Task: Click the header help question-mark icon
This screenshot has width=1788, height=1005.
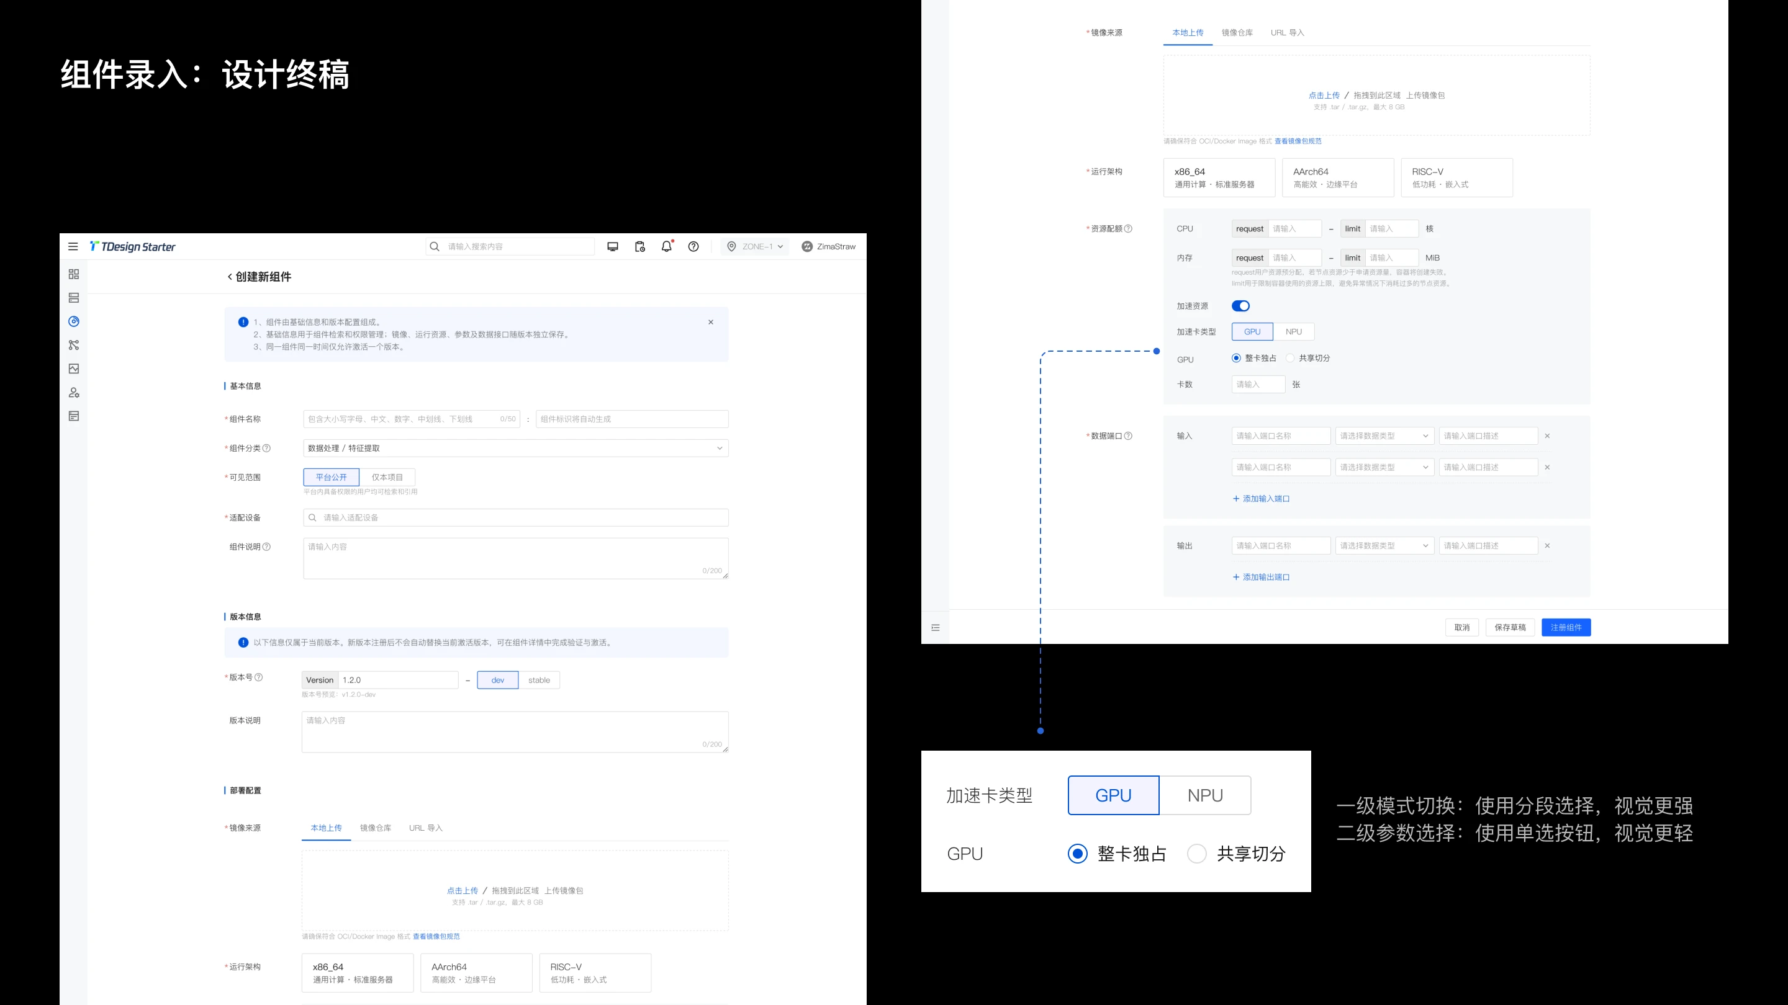Action: pos(693,246)
